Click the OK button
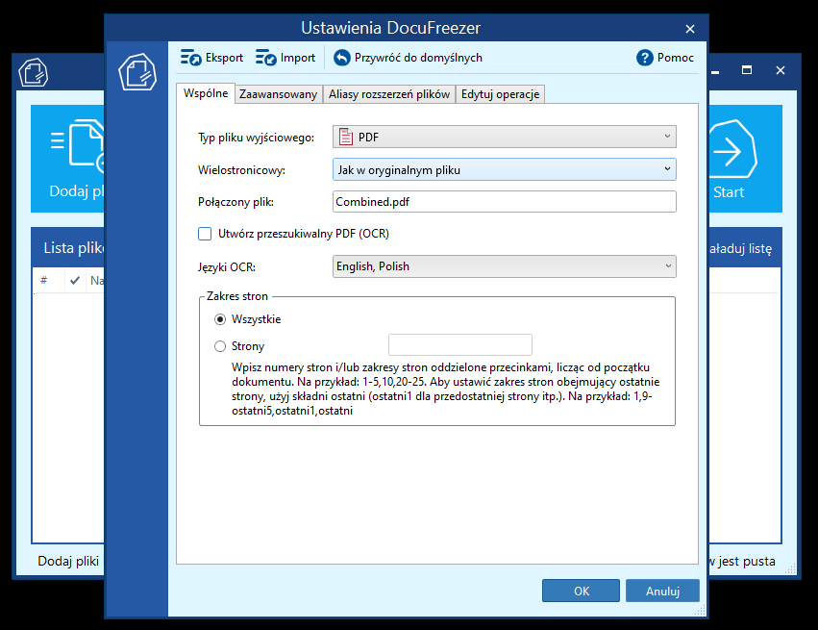The width and height of the screenshot is (818, 630). [x=582, y=591]
